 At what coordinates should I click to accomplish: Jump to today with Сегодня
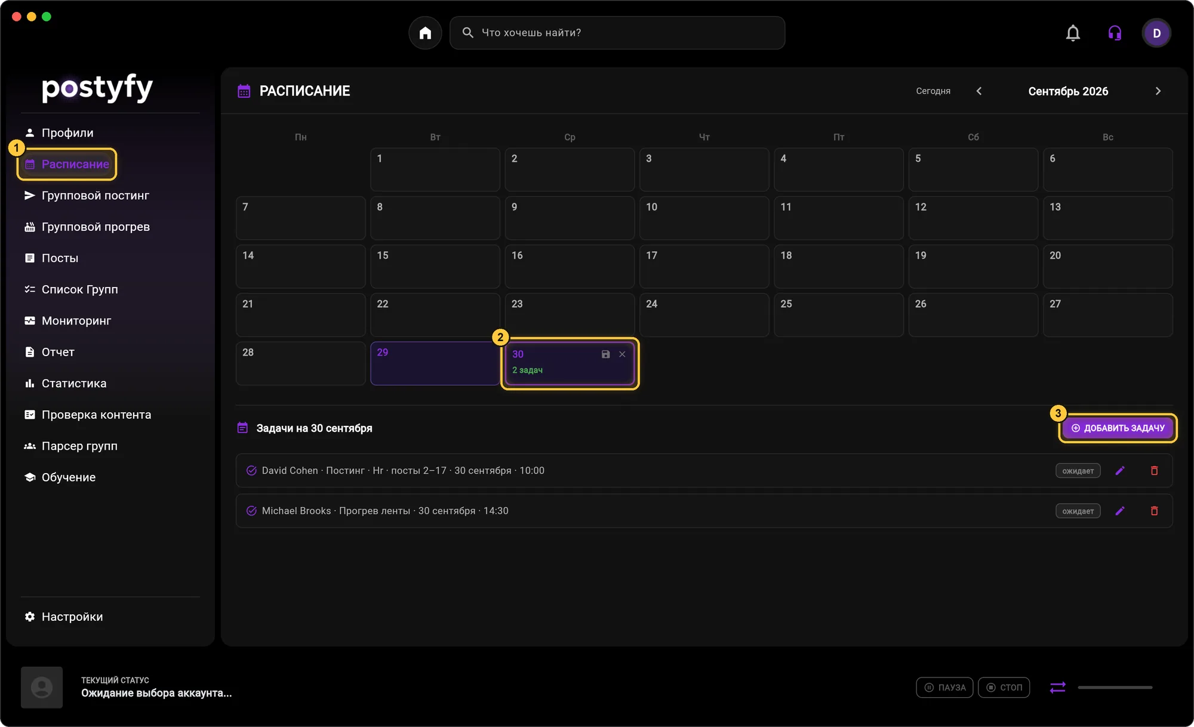[933, 91]
